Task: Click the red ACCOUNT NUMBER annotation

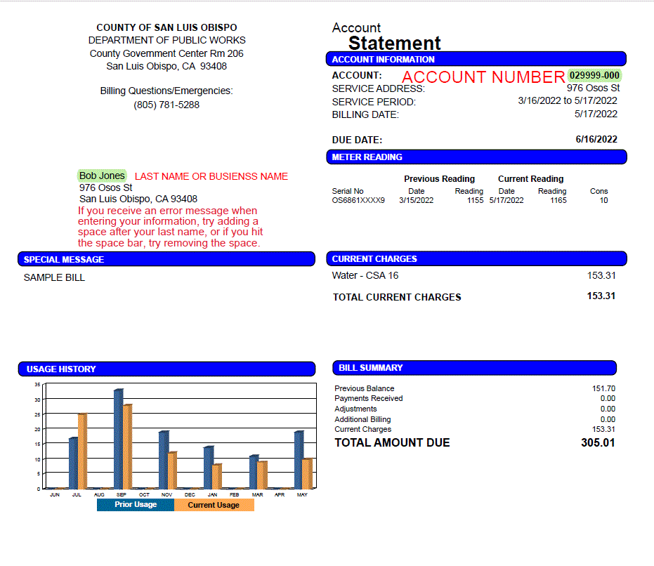Action: (x=483, y=77)
